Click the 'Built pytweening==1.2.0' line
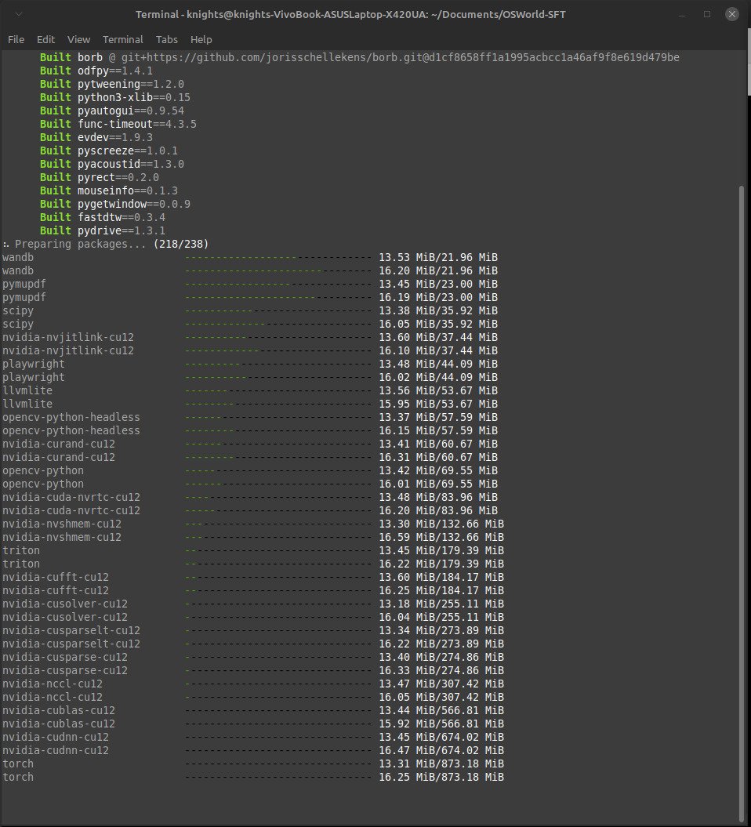Viewport: 751px width, 827px height. click(x=112, y=84)
